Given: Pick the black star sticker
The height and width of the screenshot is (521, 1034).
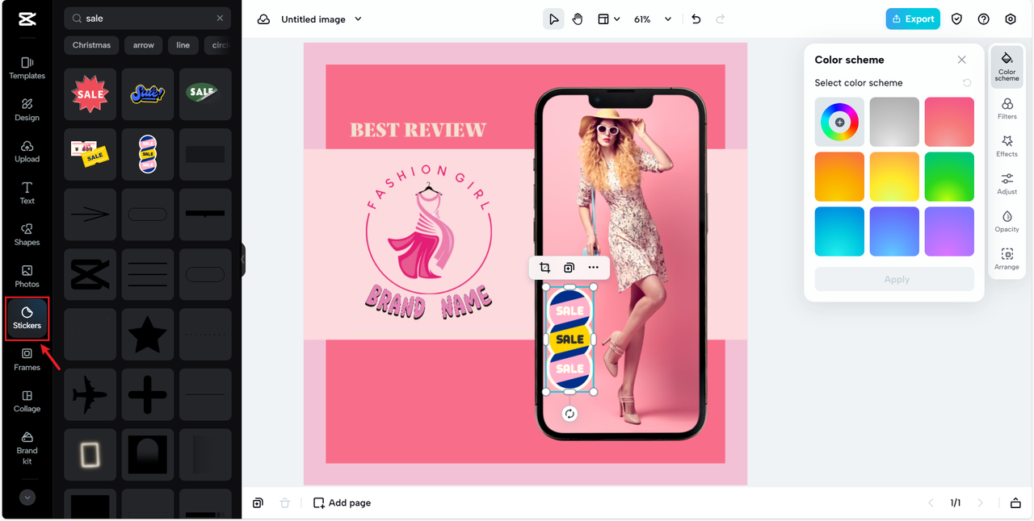Looking at the screenshot, I should pos(148,335).
